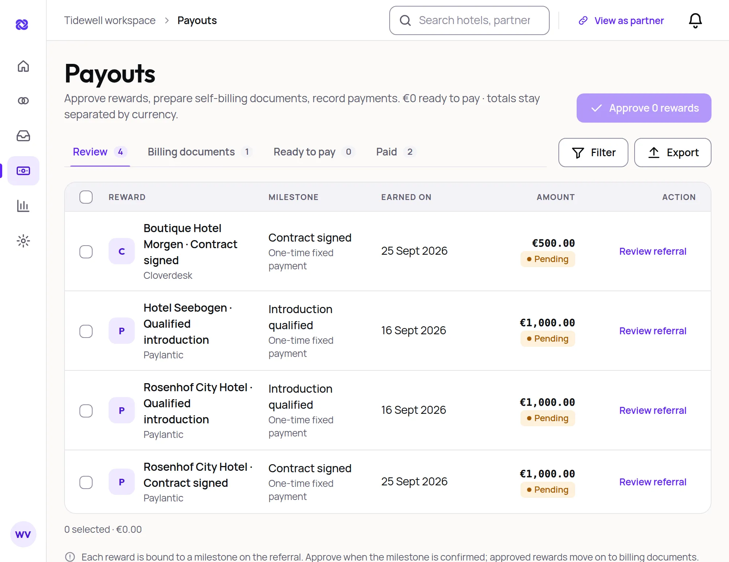
Task: Open the interlinked-rings partners icon in the sidebar
Action: pos(23,101)
